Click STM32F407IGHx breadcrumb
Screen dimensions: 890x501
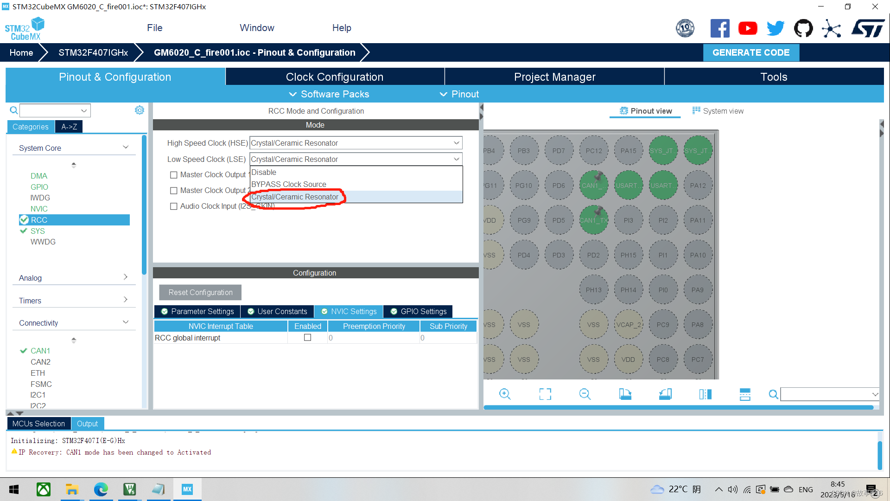coord(93,52)
